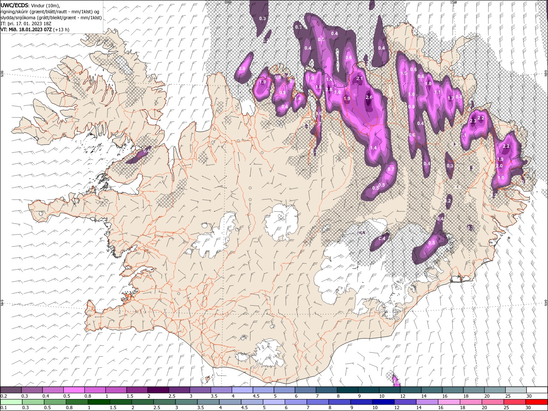Click the 2.6 snowfall value on the map
This screenshot has width=548, height=411.
pyautogui.click(x=369, y=97)
